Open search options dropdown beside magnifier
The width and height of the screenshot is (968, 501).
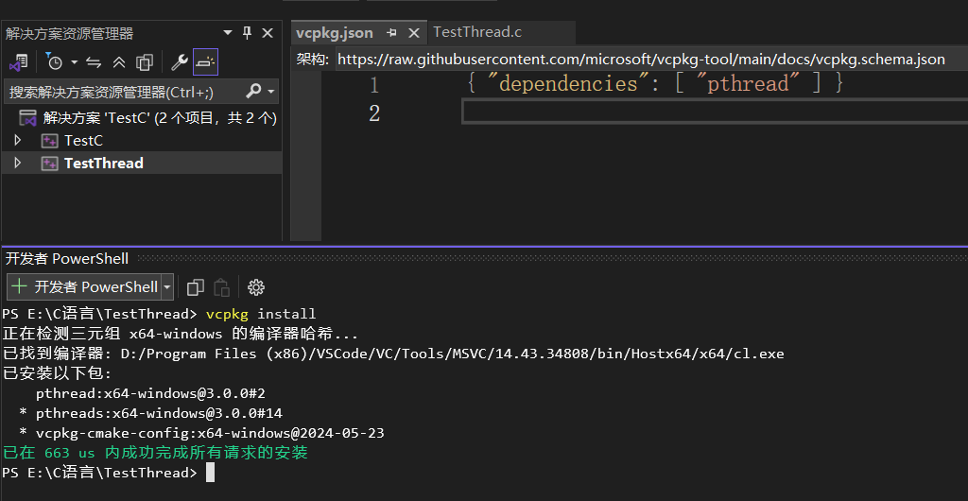271,93
